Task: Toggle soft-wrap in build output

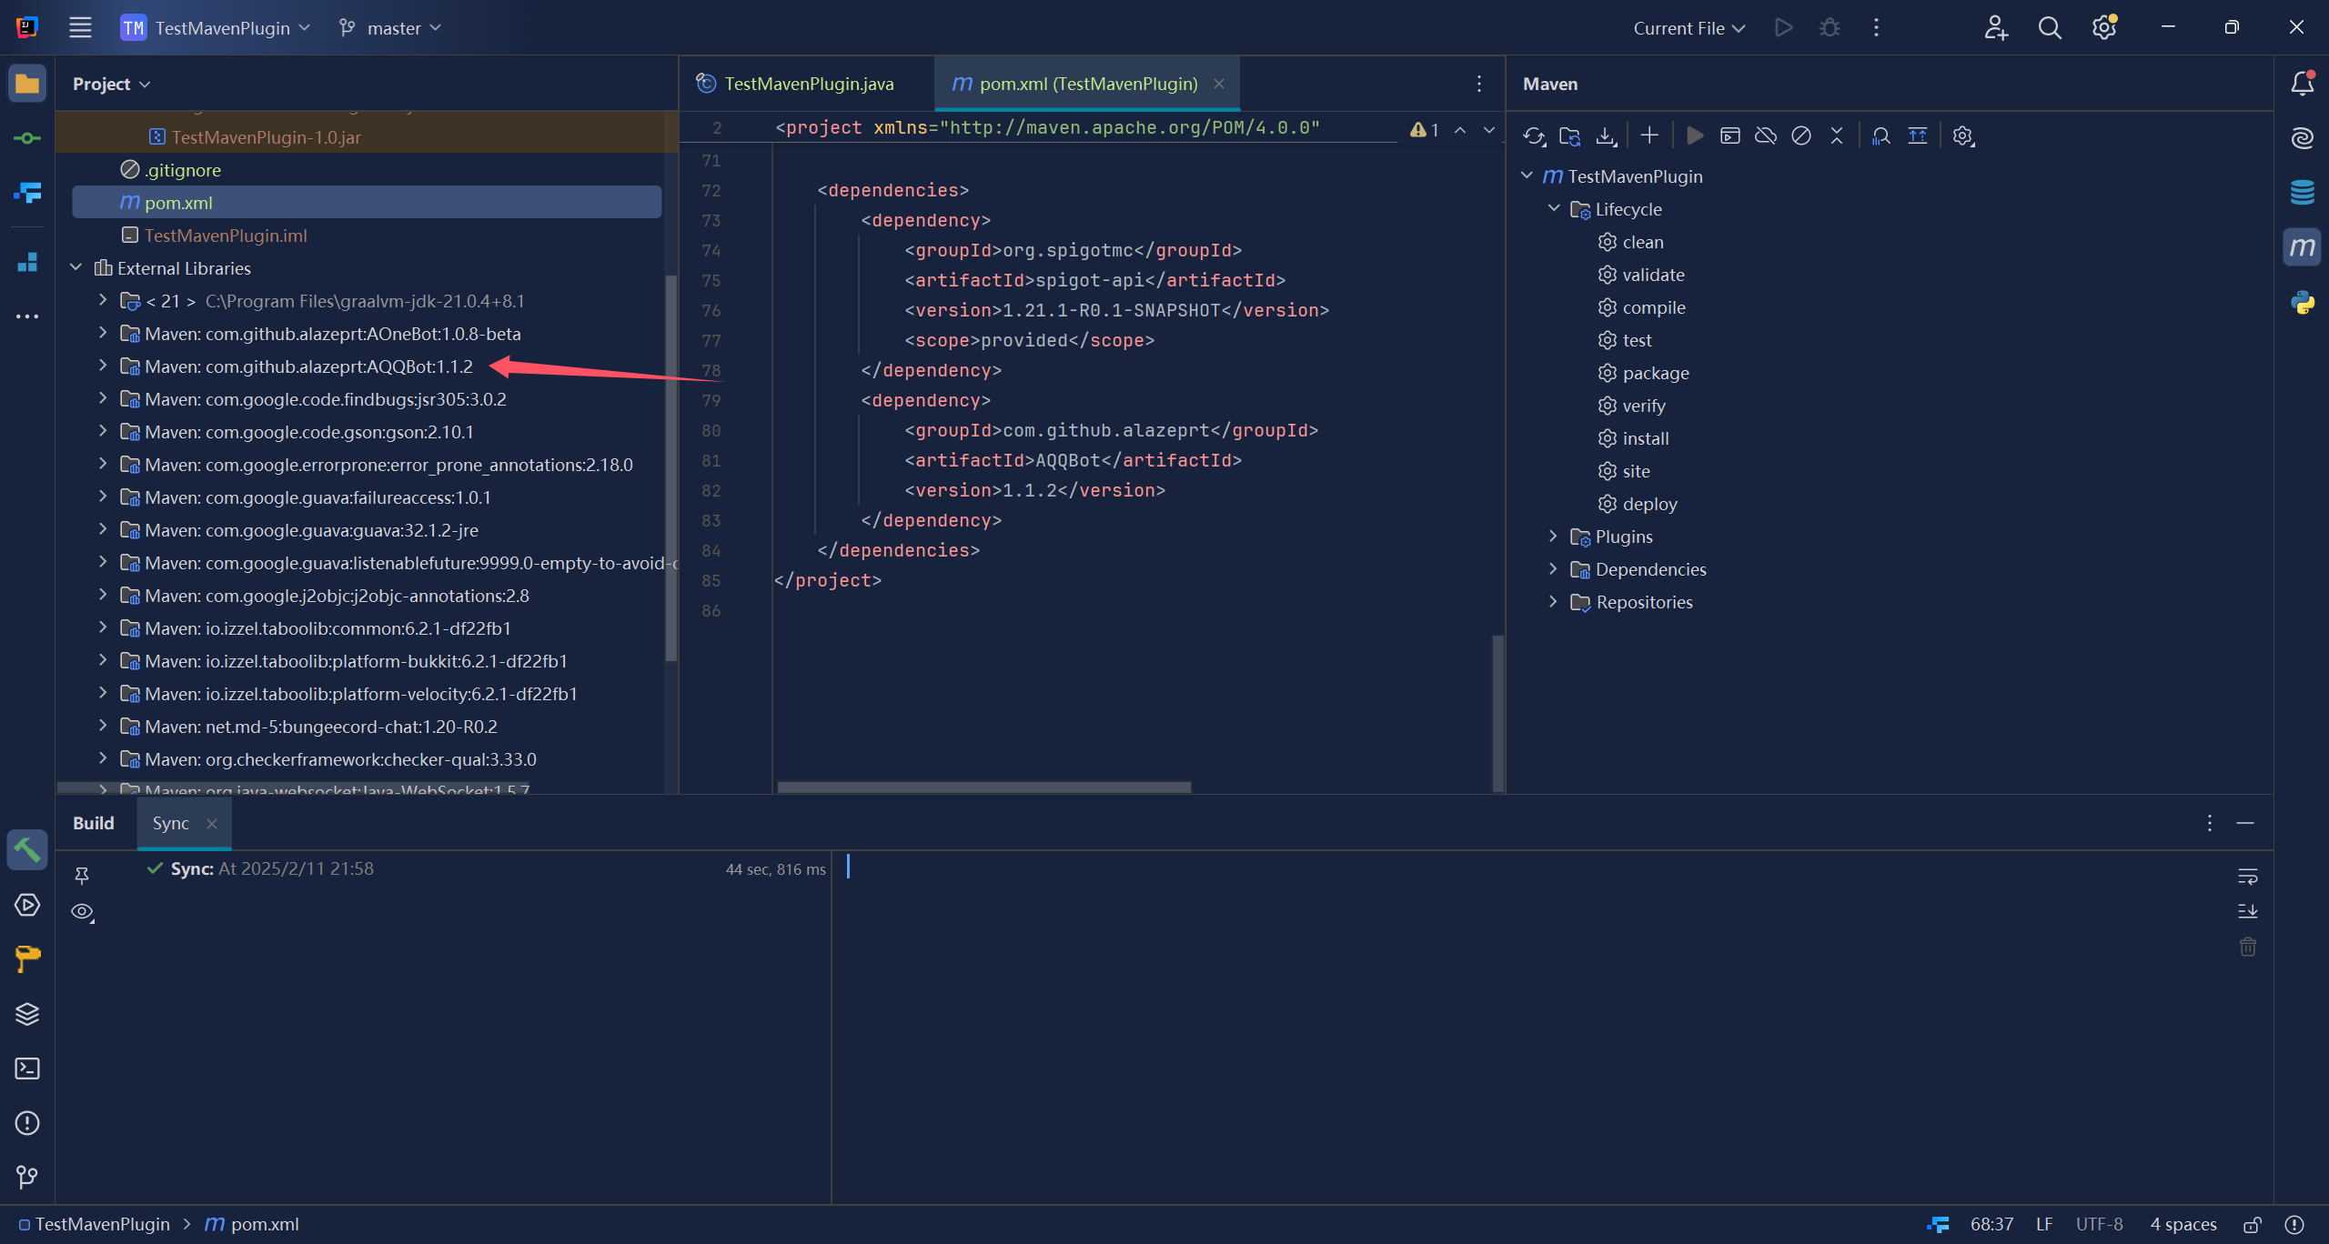Action: [2247, 877]
